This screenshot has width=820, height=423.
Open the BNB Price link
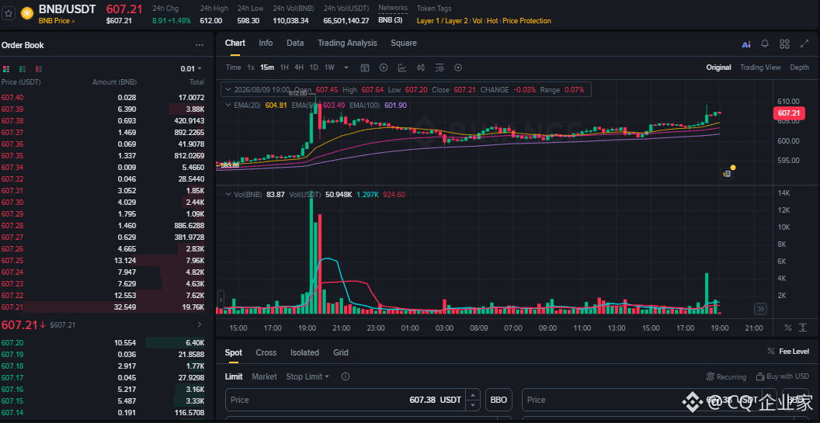click(x=57, y=21)
